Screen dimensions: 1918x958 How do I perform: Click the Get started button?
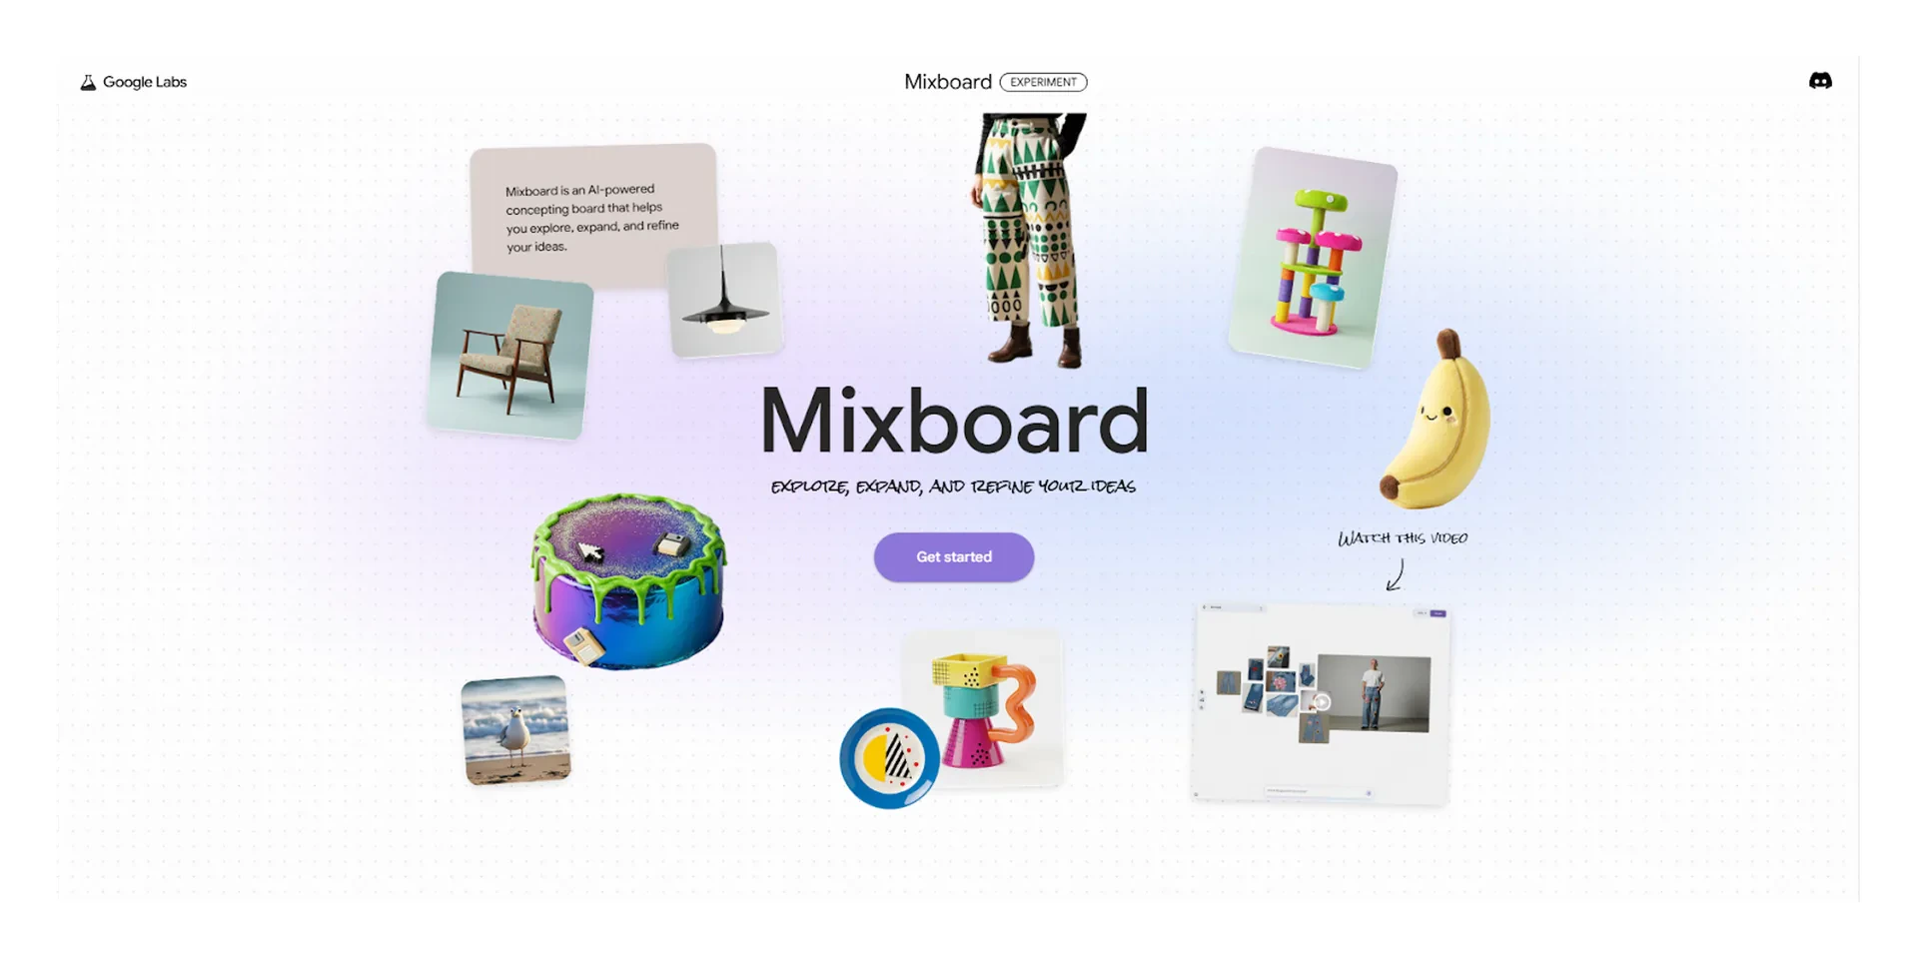[x=953, y=556]
